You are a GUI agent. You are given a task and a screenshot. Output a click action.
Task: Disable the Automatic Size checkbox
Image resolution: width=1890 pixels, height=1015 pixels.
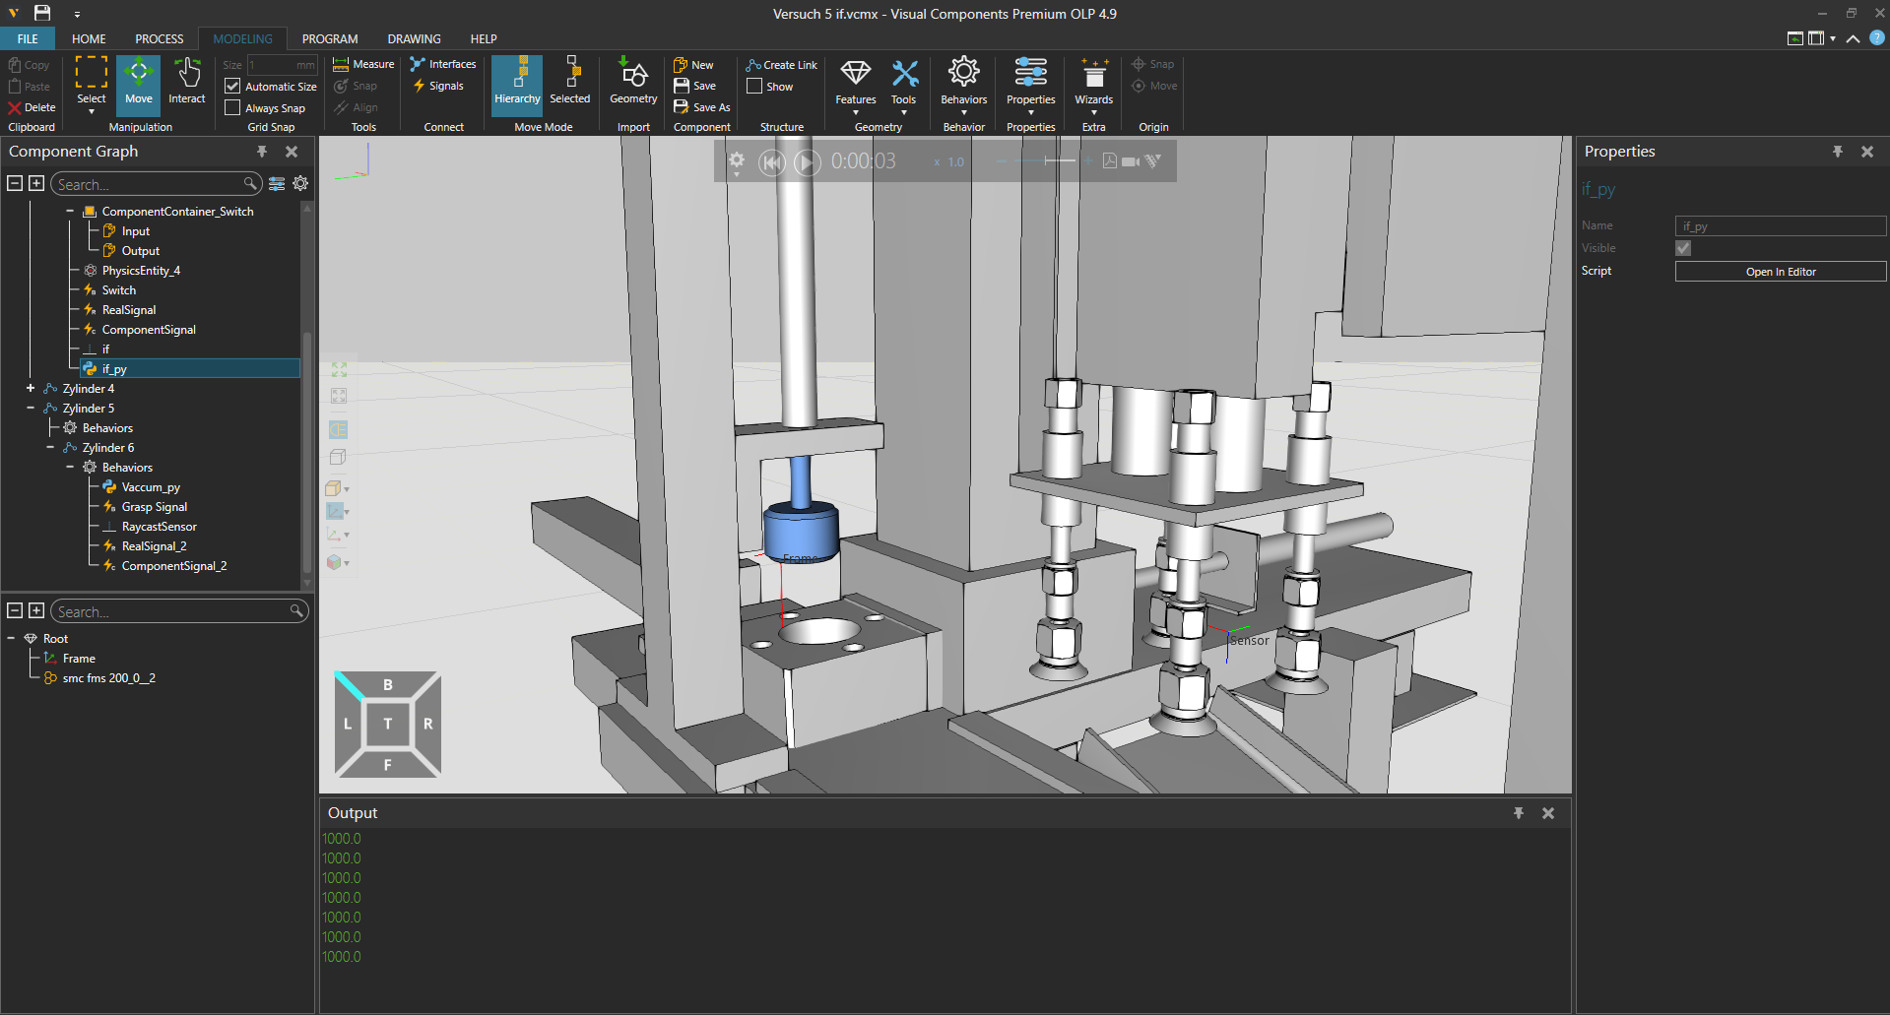(x=232, y=87)
